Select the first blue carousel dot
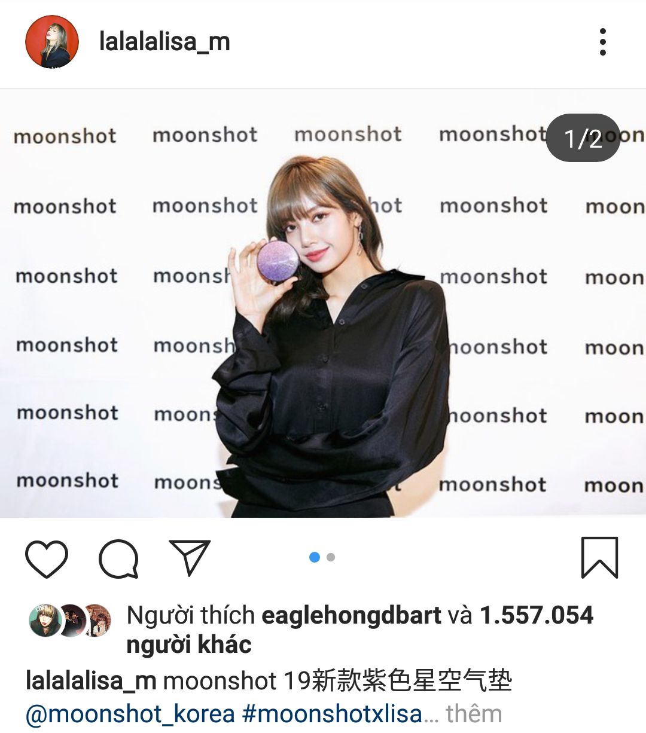The width and height of the screenshot is (646, 733). click(315, 557)
